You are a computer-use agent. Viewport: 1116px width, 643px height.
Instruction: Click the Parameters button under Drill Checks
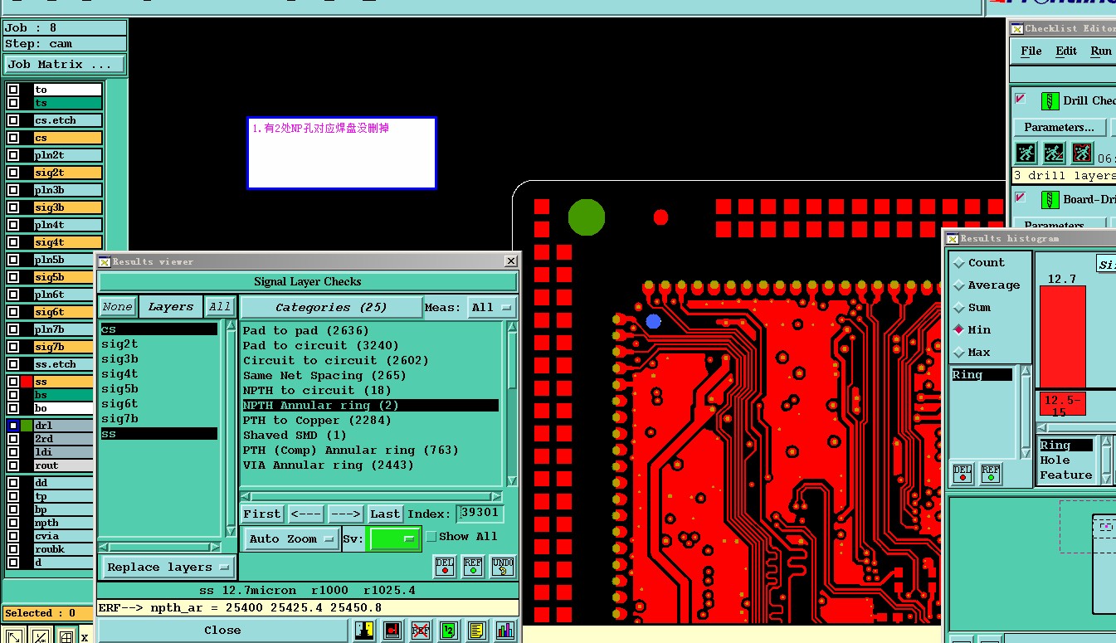pos(1060,127)
